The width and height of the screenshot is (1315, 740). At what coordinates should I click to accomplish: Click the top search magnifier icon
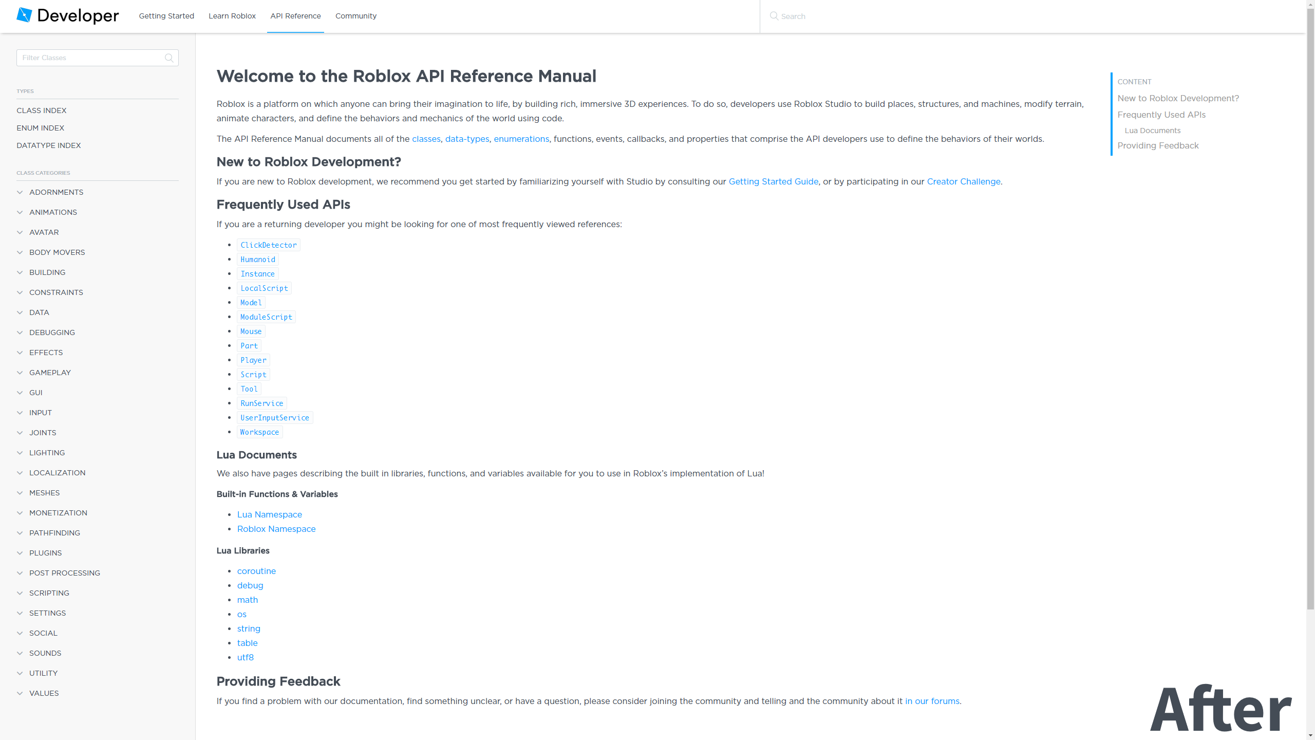click(774, 16)
